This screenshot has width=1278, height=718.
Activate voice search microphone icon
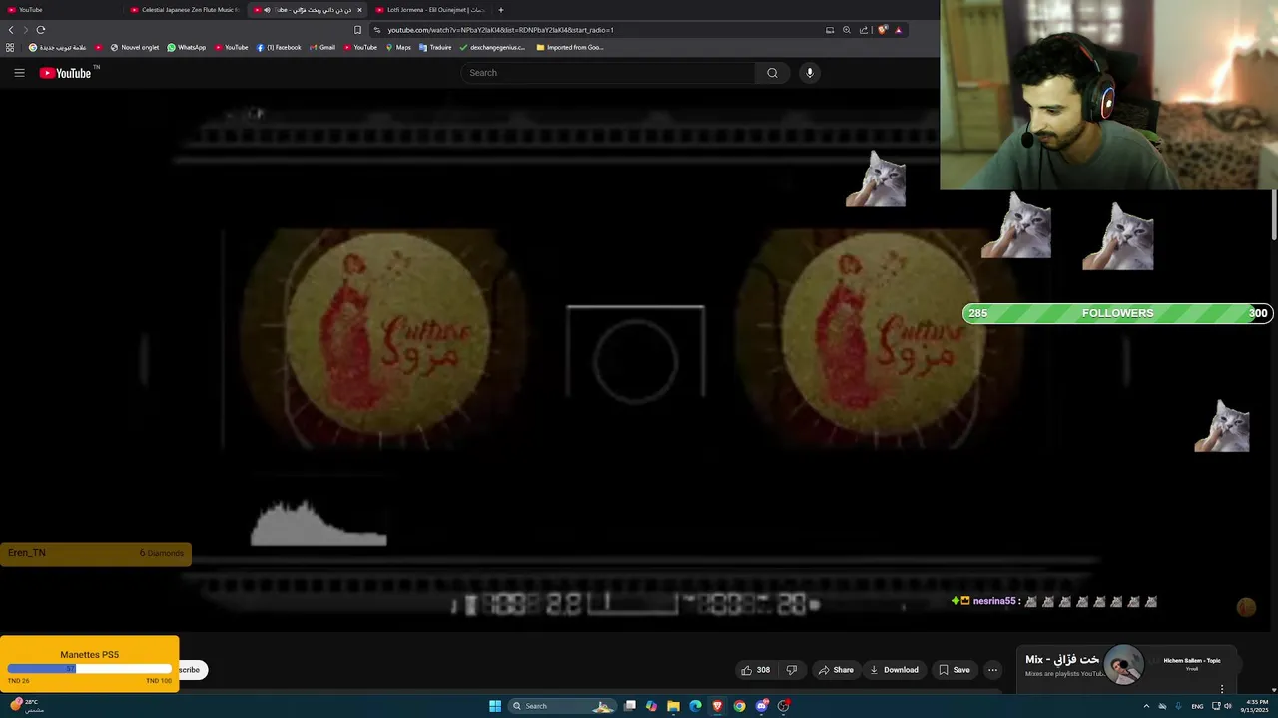(x=810, y=73)
